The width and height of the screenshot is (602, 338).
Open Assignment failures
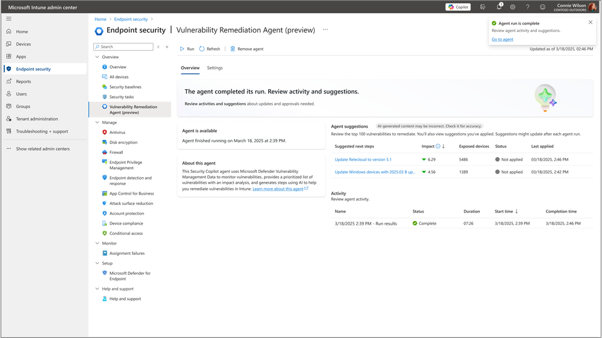point(127,253)
